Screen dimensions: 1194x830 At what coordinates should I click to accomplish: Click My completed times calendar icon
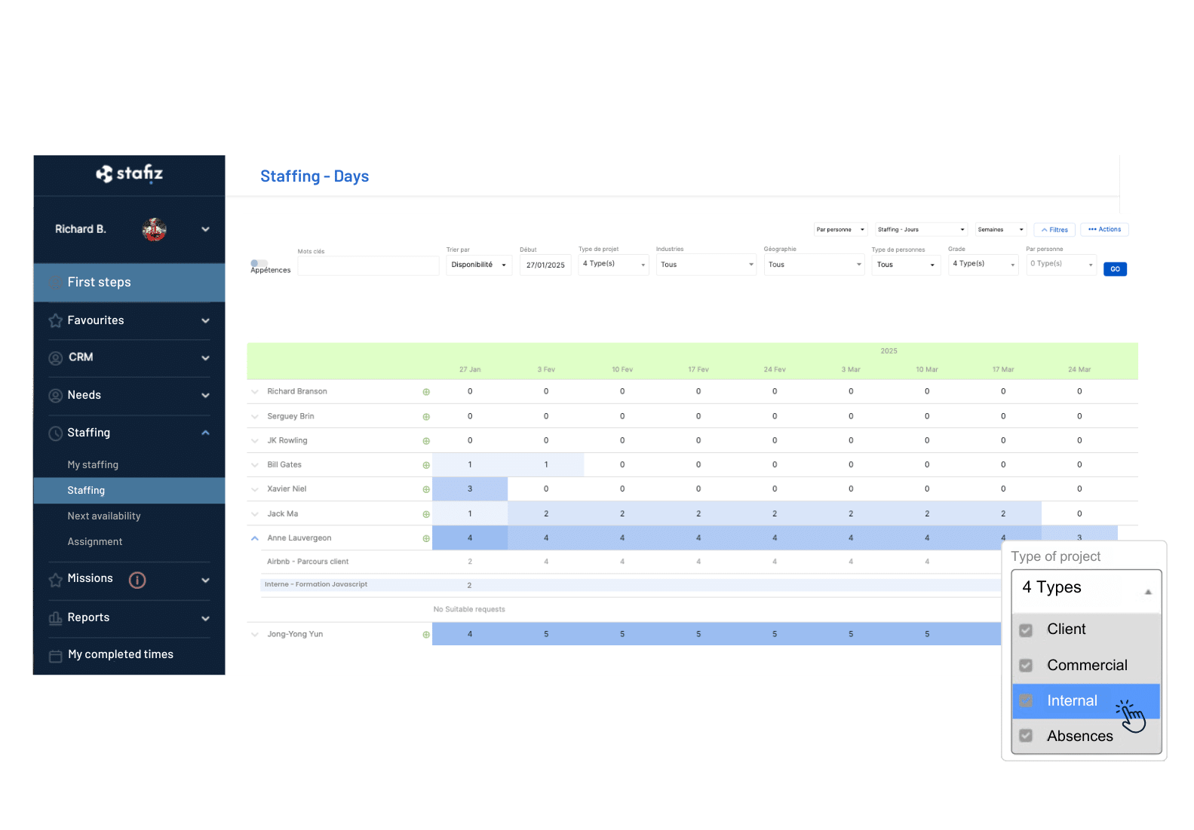click(56, 656)
